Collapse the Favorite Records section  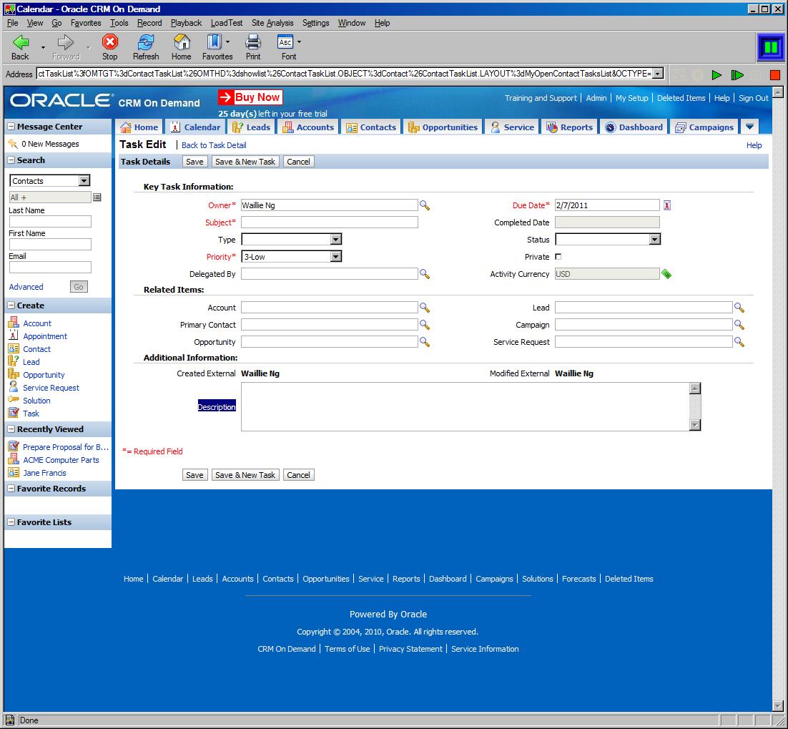point(11,489)
